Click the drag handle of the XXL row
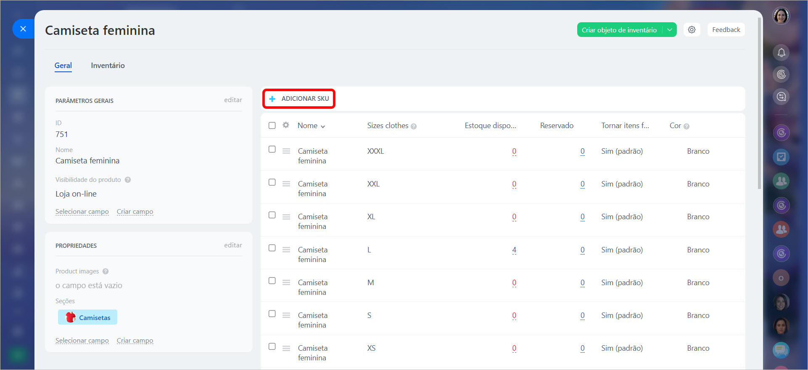The image size is (808, 370). click(286, 184)
